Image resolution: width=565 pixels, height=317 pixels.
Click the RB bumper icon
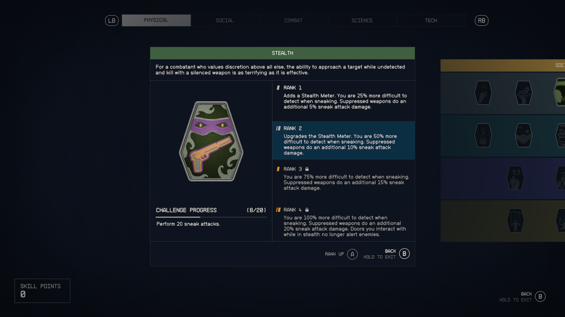[x=481, y=21]
